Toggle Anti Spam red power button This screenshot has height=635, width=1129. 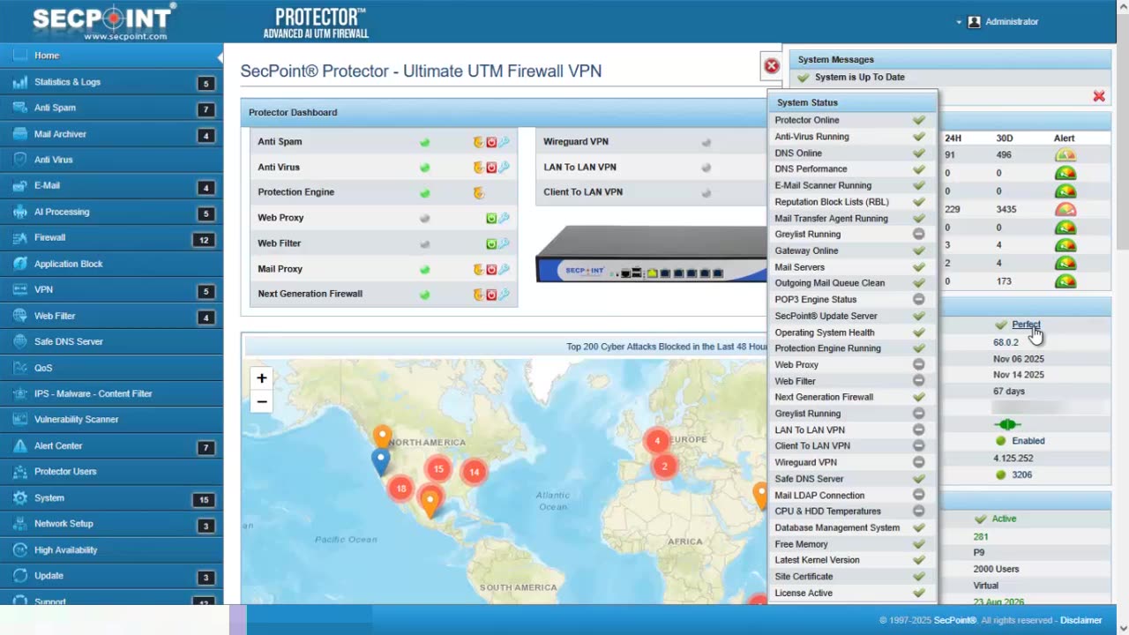[491, 142]
